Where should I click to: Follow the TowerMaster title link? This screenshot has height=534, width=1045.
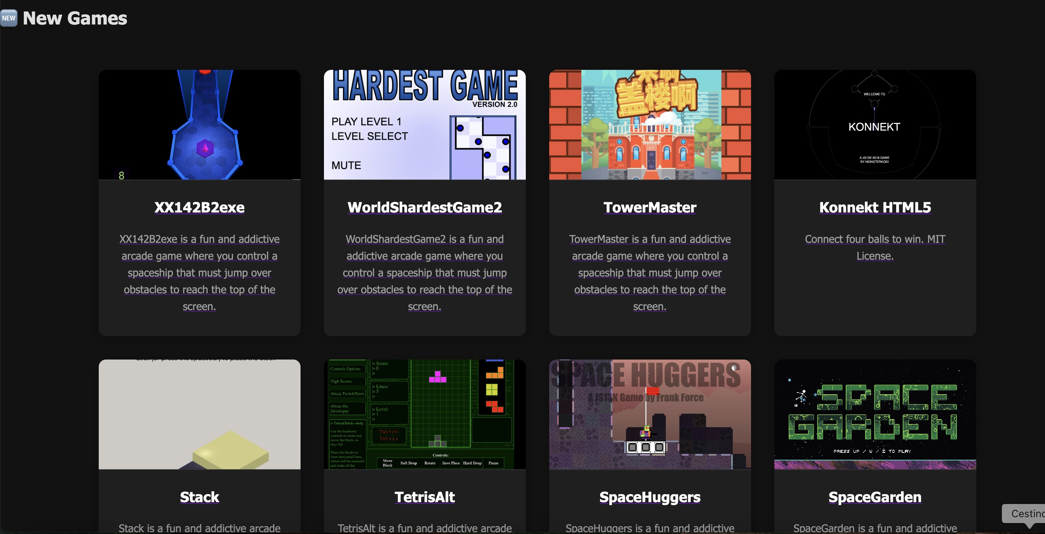click(649, 207)
